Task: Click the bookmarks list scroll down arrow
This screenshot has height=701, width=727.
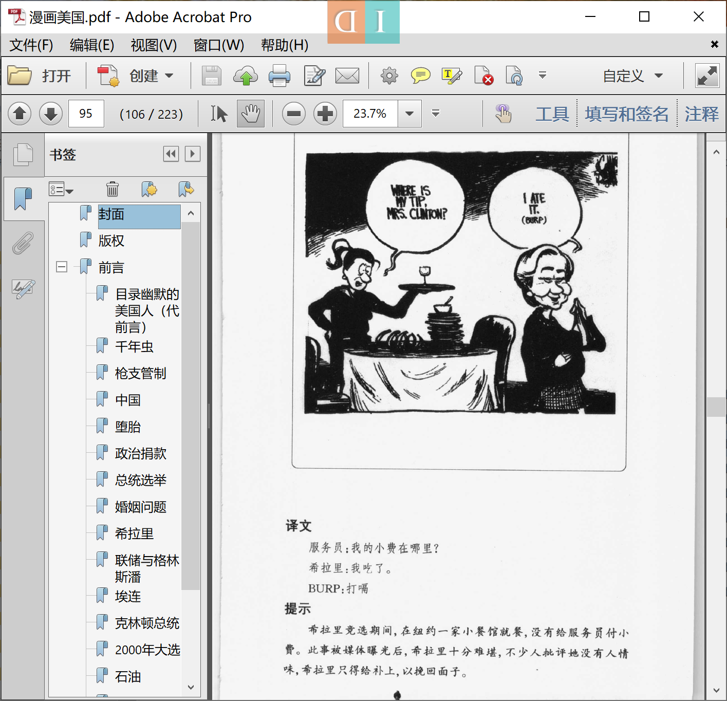Action: tap(191, 687)
